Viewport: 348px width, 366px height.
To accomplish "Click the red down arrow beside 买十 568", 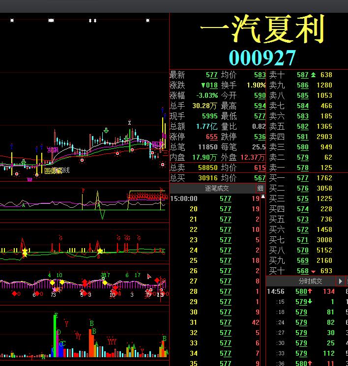I will (313, 272).
